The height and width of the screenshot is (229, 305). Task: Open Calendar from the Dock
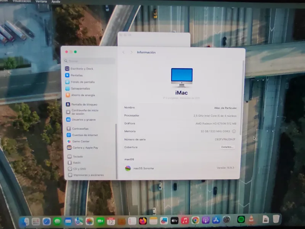coord(111,221)
